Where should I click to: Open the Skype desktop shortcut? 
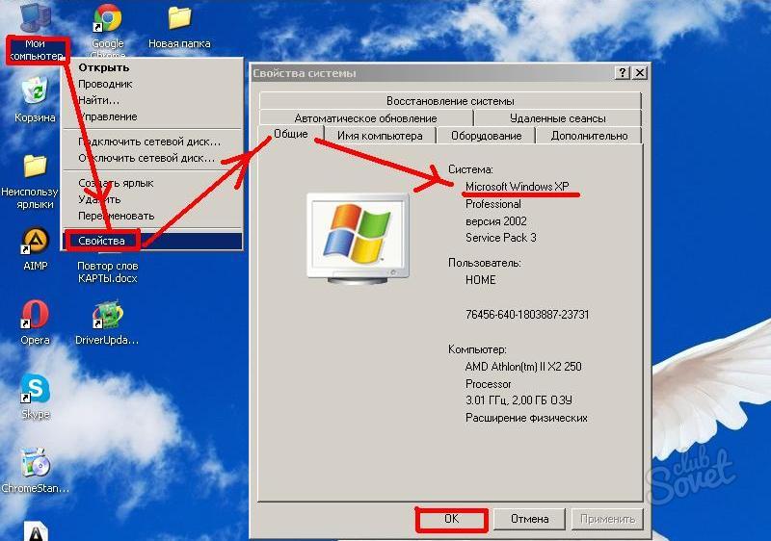[x=36, y=389]
